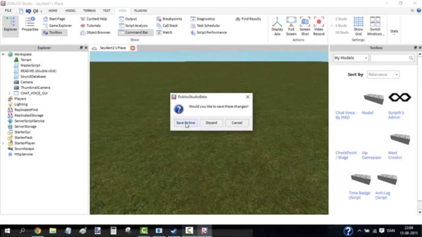
Task: Select ServerScriptService in Explorer
Action: click(30, 121)
